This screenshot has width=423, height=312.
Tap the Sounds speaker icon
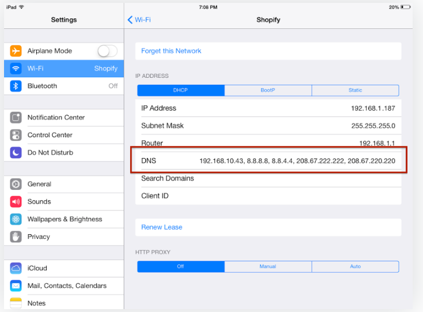(16, 202)
